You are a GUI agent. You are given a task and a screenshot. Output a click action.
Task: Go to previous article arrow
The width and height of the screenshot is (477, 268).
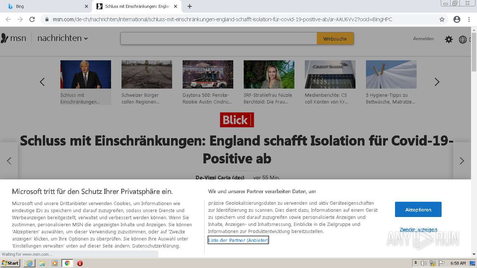pyautogui.click(x=9, y=161)
